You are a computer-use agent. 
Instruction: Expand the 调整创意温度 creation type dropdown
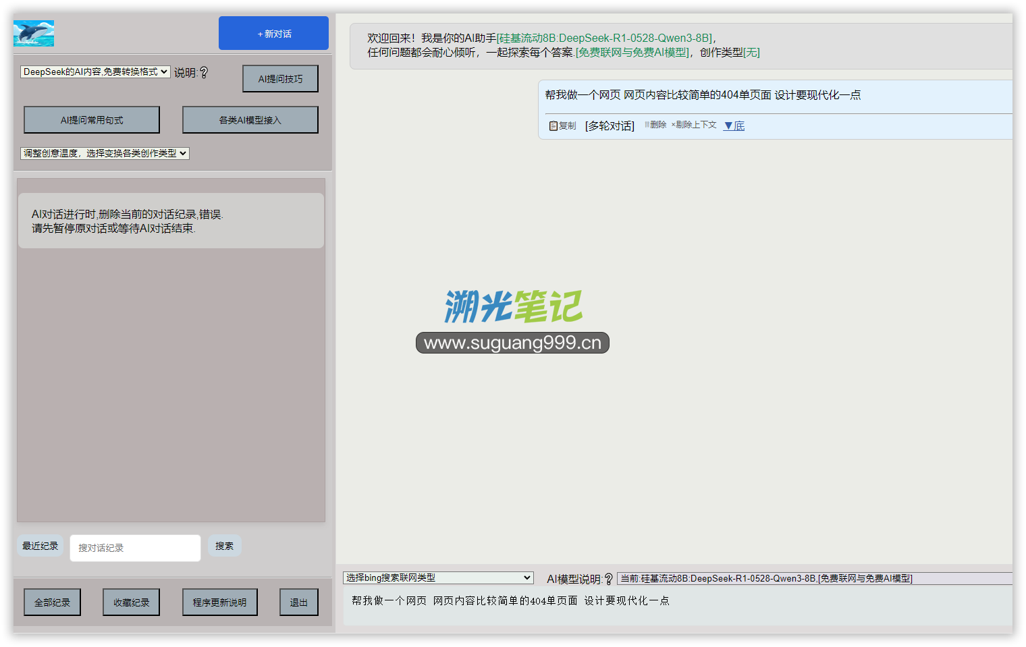click(x=105, y=153)
